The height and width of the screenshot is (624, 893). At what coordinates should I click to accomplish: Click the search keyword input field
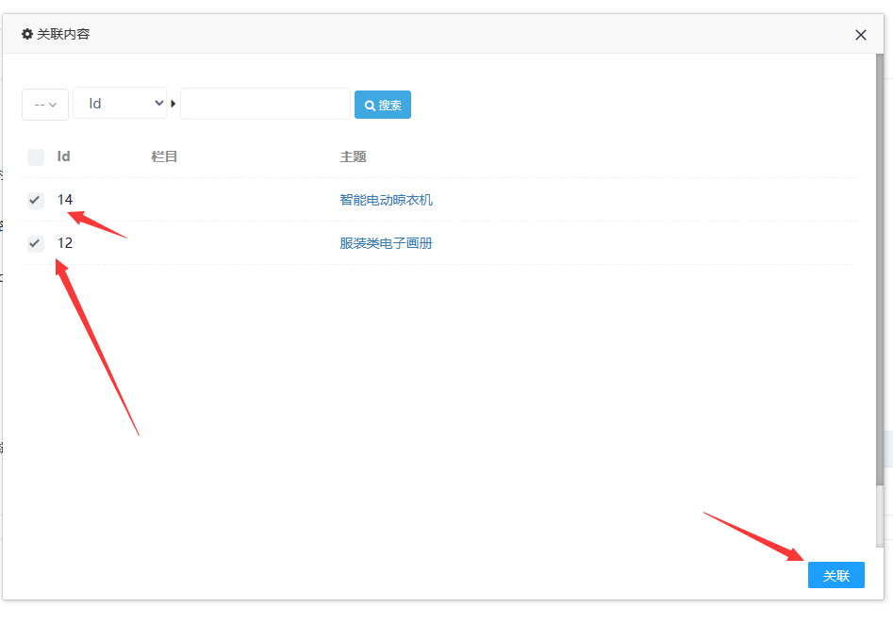(x=265, y=104)
